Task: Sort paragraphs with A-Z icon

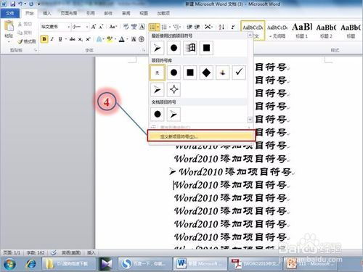Action: (221, 27)
